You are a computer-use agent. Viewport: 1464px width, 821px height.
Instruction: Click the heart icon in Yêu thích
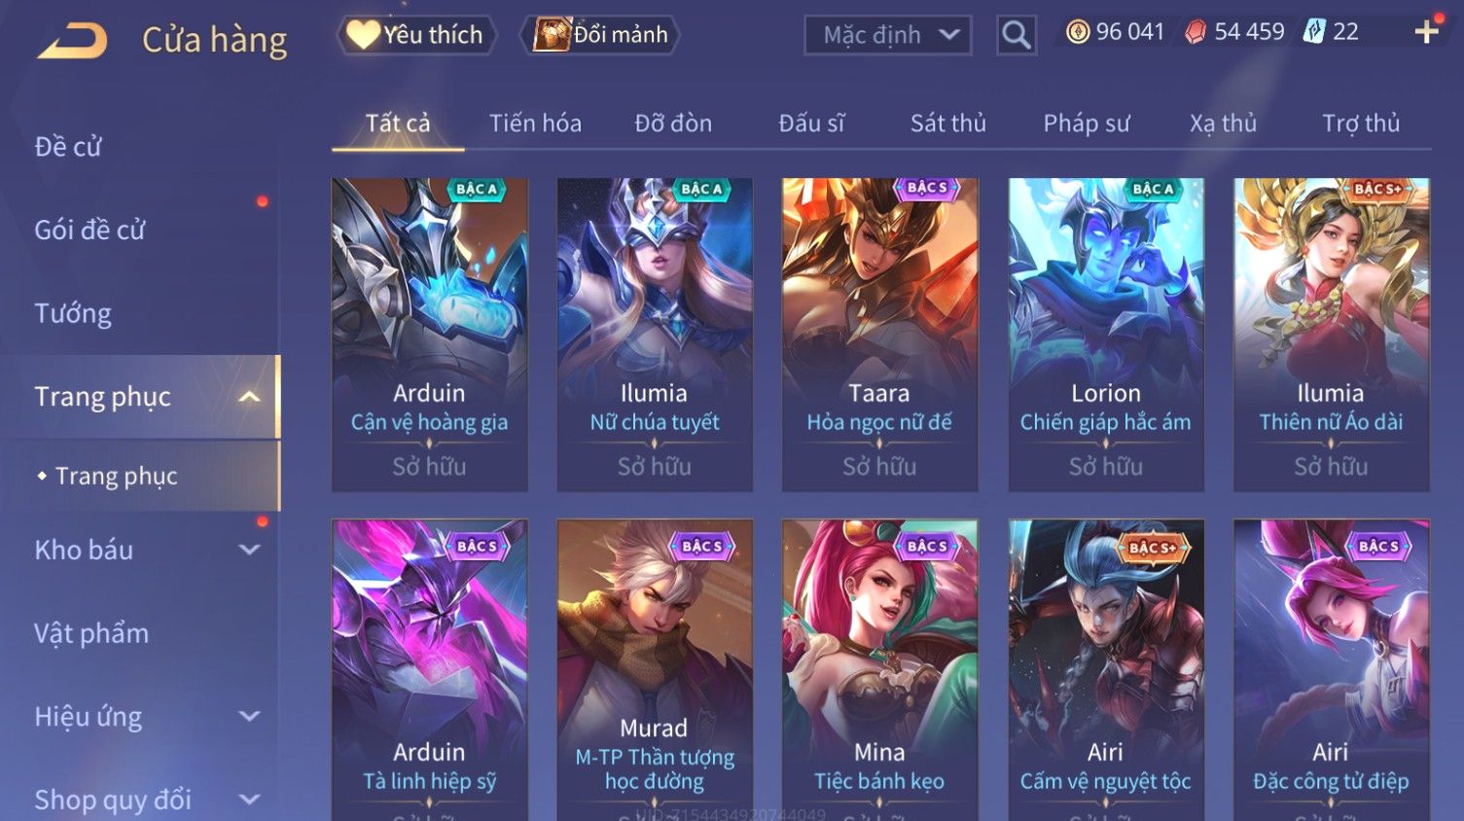pyautogui.click(x=363, y=34)
